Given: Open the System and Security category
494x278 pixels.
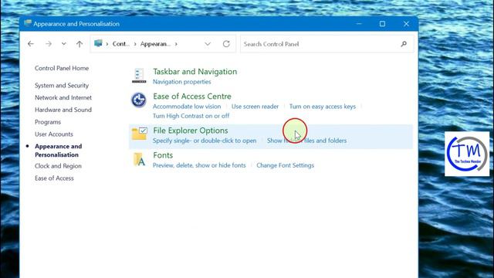Looking at the screenshot, I should (x=62, y=86).
